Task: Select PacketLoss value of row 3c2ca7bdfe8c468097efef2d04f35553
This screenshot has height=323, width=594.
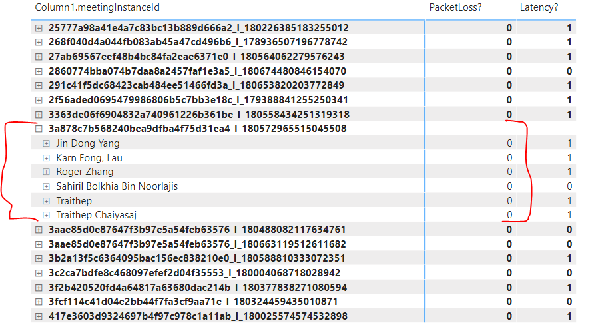Action: (509, 273)
